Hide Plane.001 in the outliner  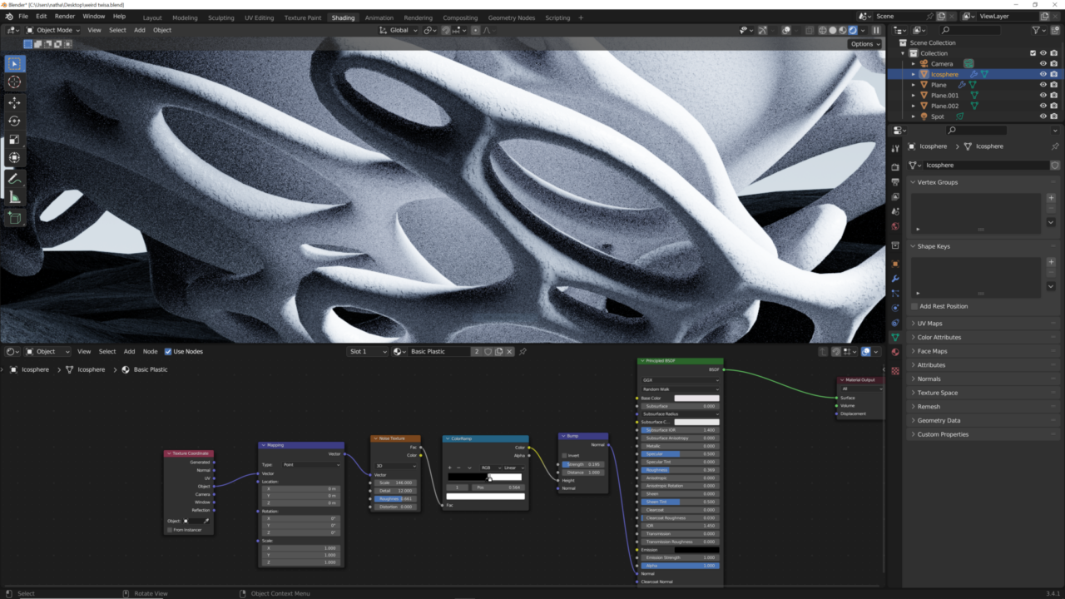click(x=1043, y=95)
